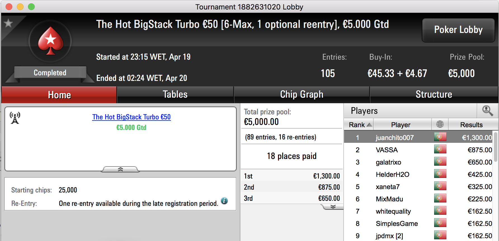499x241 pixels.
Task: Collapse the tournament info panel chevron
Action: tap(120, 169)
